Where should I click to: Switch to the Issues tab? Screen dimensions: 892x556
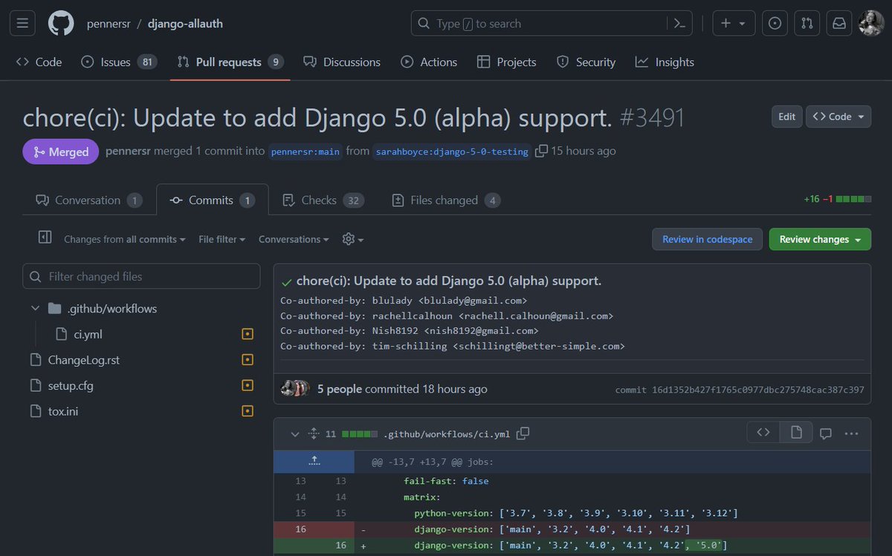[x=118, y=62]
